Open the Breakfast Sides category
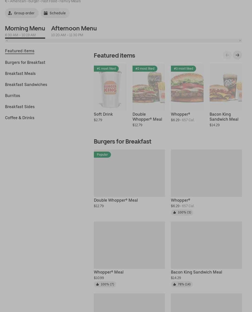The height and width of the screenshot is (312, 252). (x=20, y=107)
